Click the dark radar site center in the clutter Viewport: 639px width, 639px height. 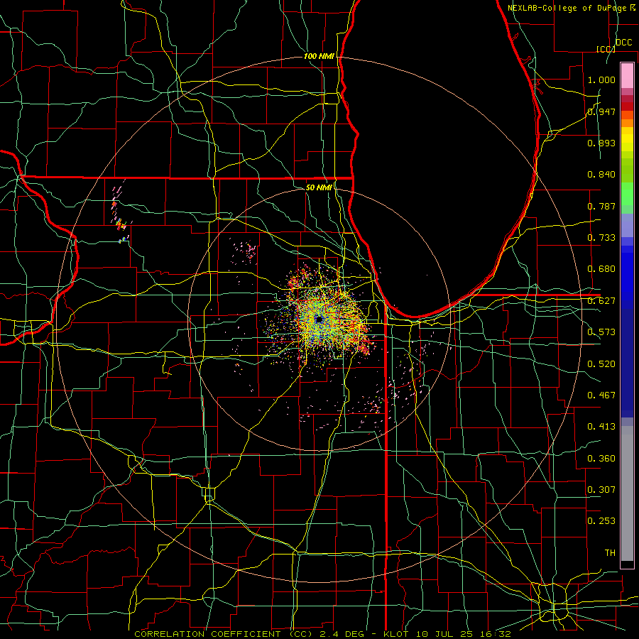[319, 319]
